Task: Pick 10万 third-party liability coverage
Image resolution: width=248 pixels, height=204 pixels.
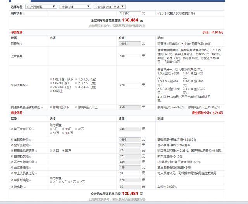Action: point(63,129)
